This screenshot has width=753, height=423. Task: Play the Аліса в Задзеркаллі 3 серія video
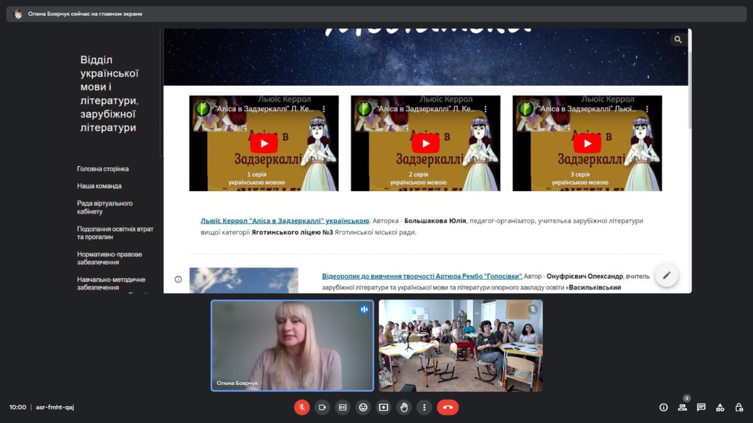pyautogui.click(x=587, y=143)
